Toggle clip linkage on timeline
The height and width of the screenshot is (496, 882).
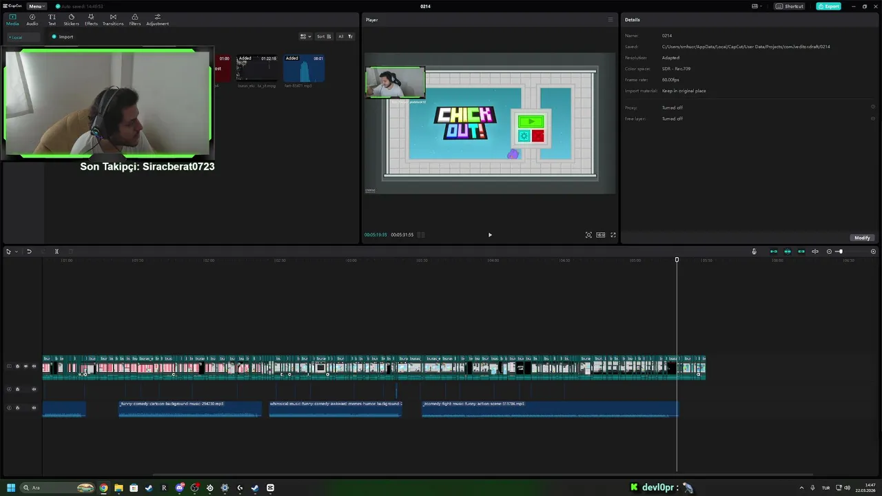[x=801, y=251]
